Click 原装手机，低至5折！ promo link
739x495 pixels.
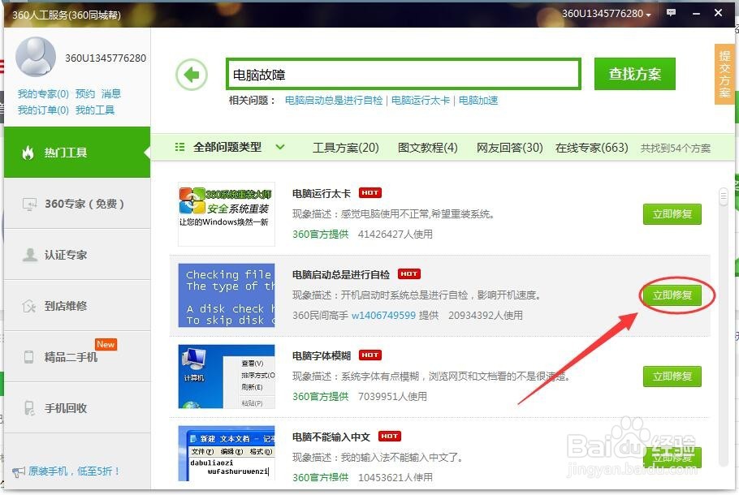point(74,471)
